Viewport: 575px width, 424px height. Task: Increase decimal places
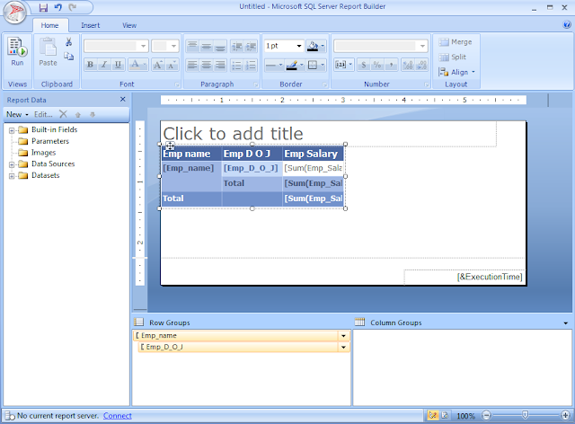pos(408,65)
